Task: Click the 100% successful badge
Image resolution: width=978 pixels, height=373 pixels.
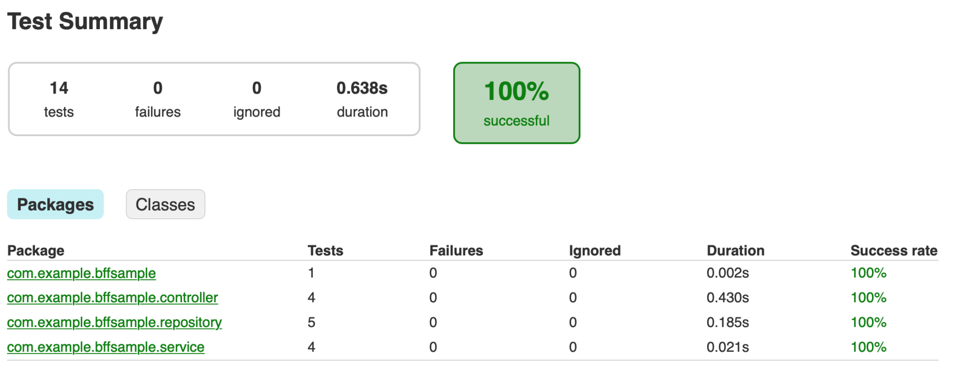Action: [516, 102]
